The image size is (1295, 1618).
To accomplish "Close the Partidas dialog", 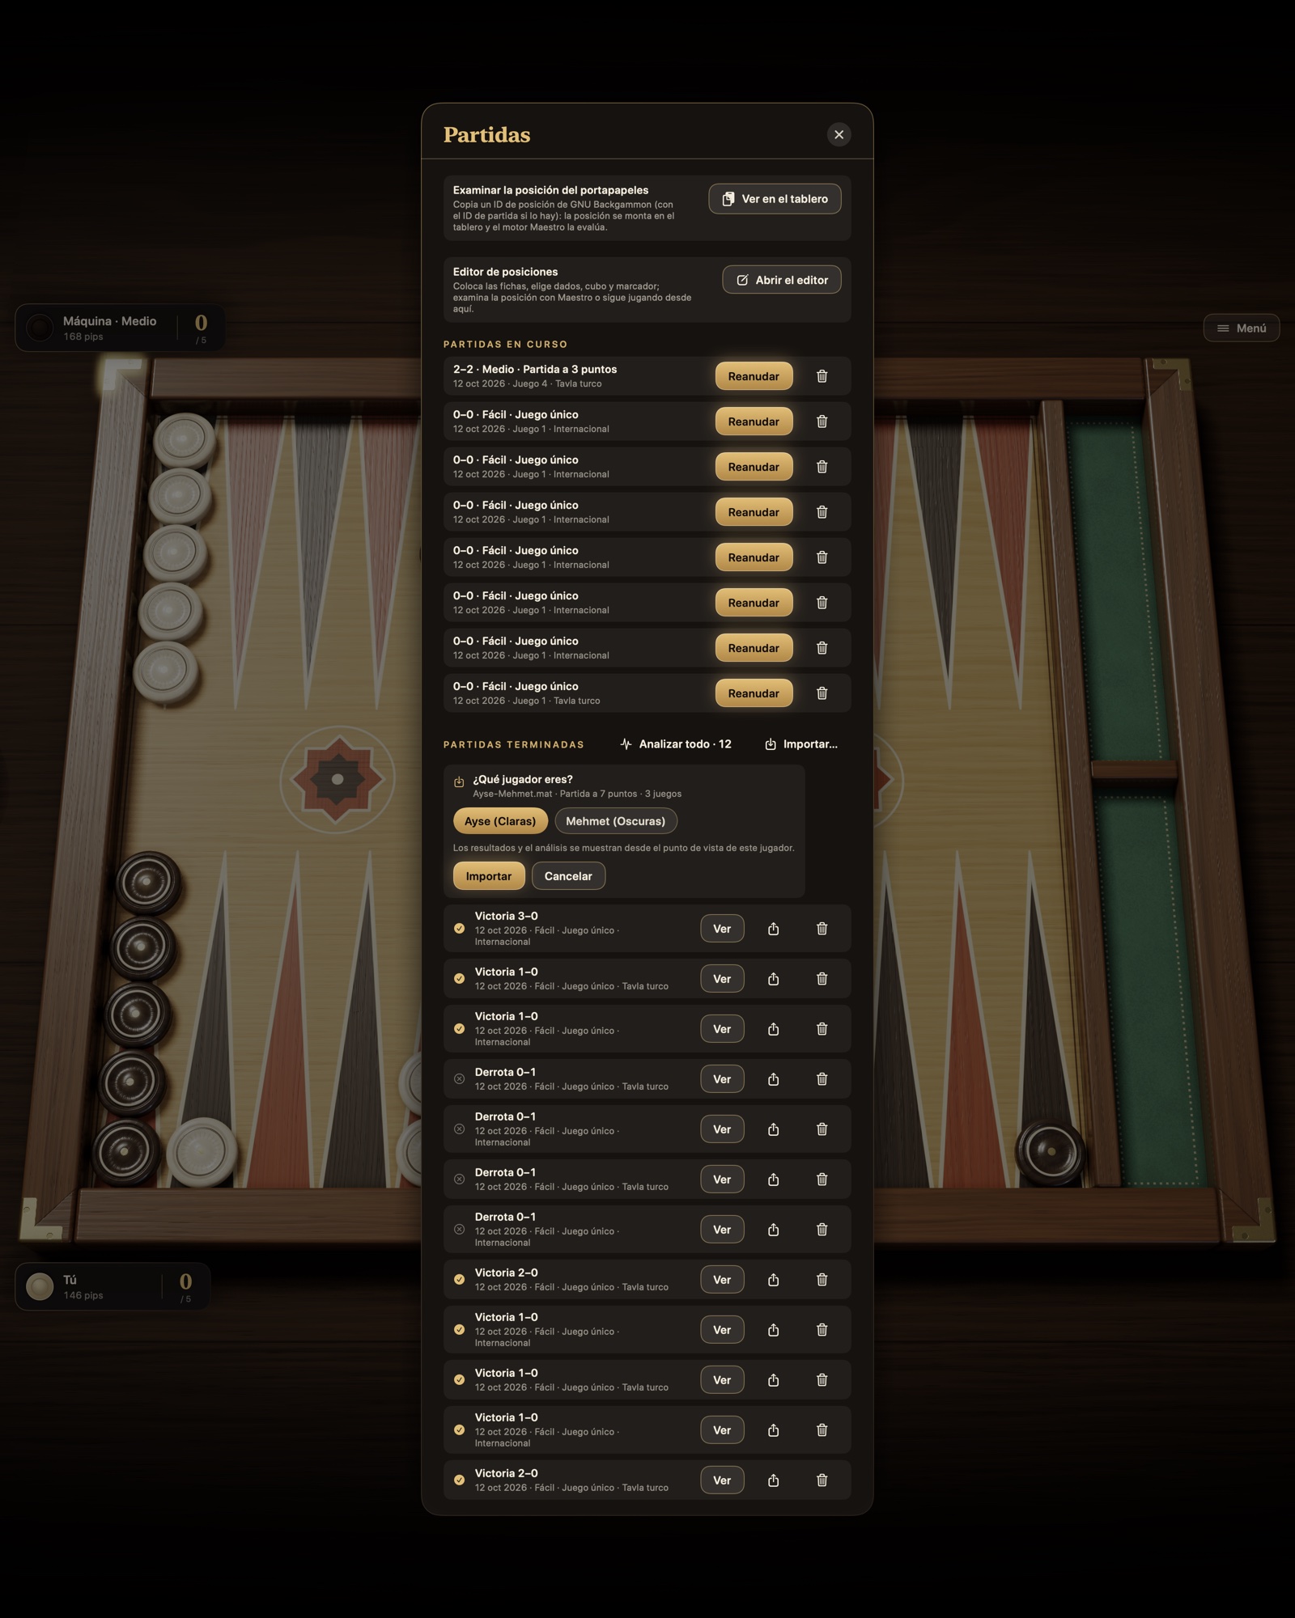I will coord(839,134).
